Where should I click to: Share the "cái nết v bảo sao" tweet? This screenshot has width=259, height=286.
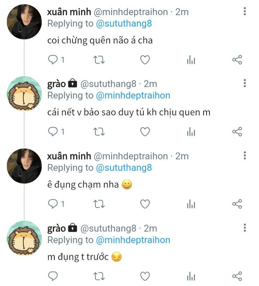point(237,132)
